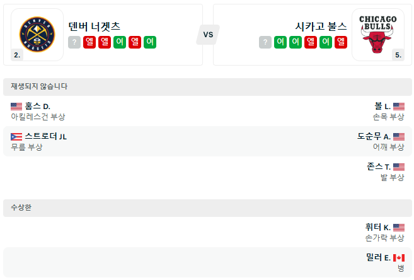Image resolution: width=414 pixels, height=280 pixels.
Task: Open Denver's rightmost green 여 form badge
Action: coord(150,42)
